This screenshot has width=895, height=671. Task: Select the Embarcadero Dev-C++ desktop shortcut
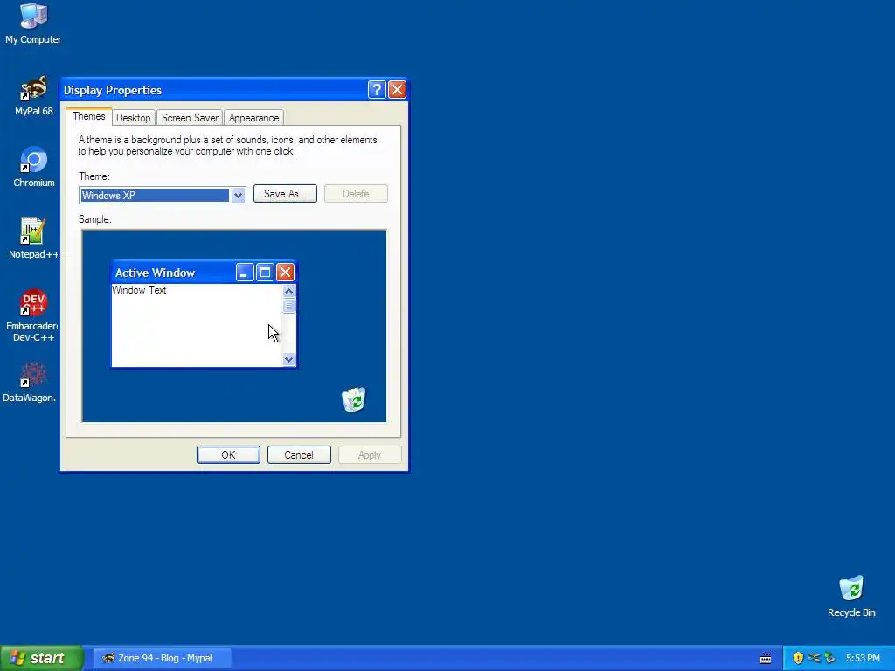[x=32, y=315]
